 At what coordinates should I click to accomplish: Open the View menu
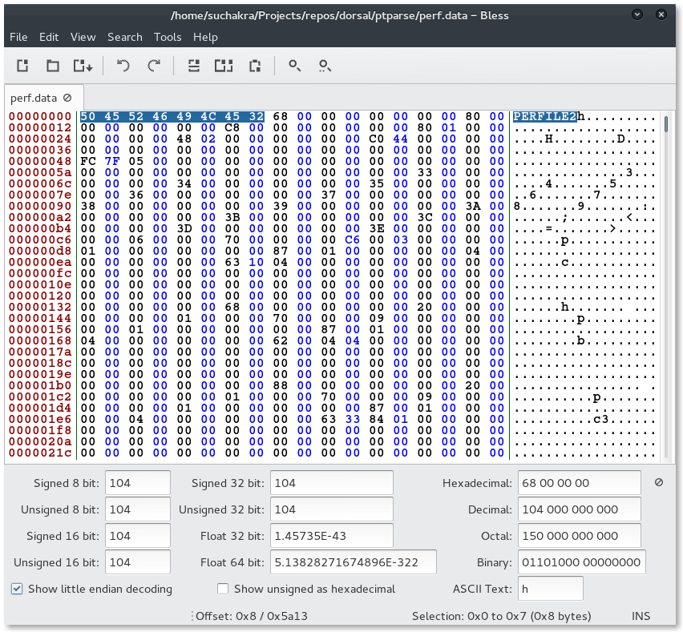(x=83, y=37)
